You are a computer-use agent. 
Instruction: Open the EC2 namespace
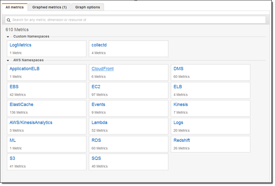click(96, 87)
